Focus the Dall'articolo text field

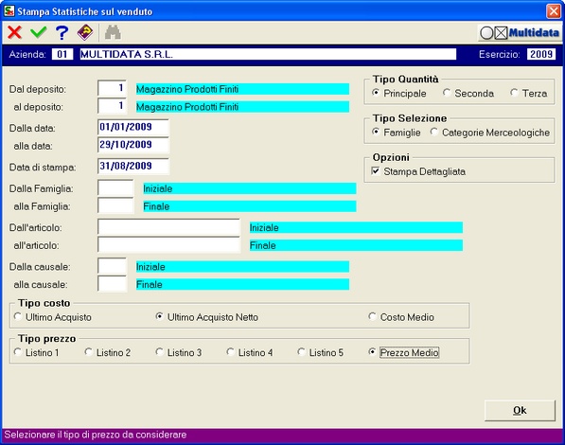point(168,227)
